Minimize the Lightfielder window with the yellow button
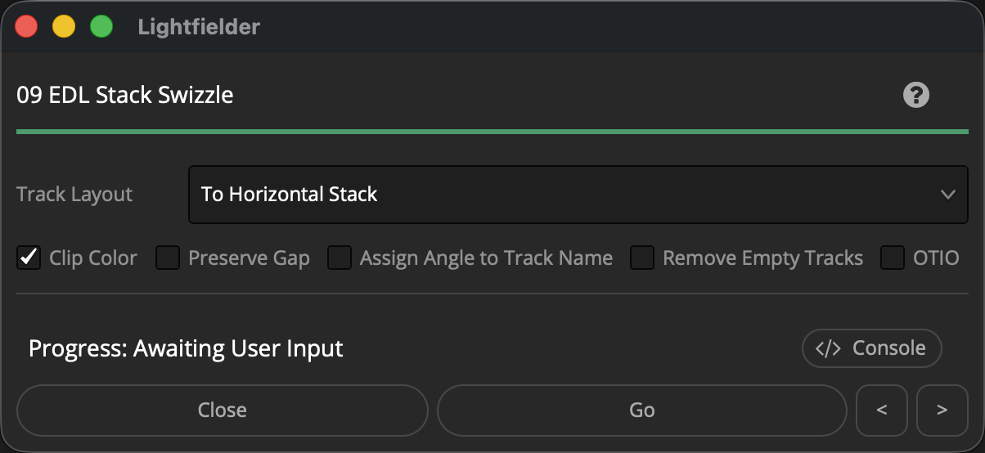This screenshot has width=985, height=453. [64, 26]
